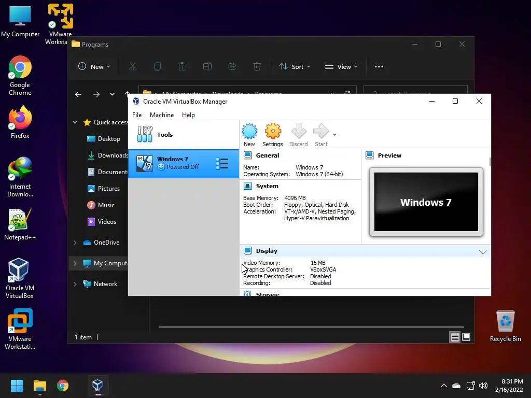Click the Storage section icon
Viewport: 531px width, 398px height.
click(247, 293)
